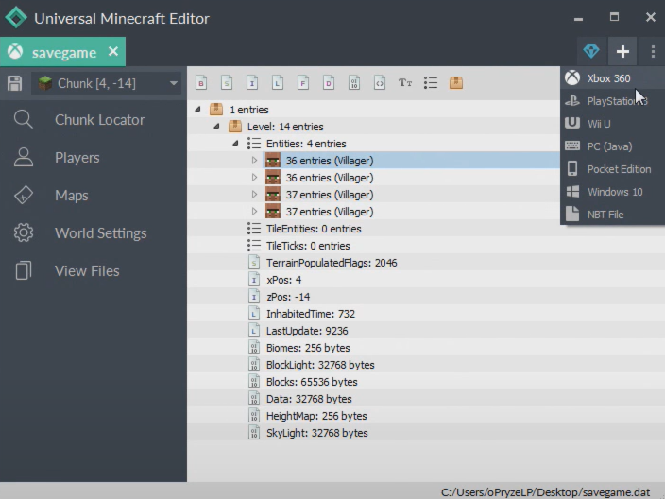Switch to the savegame tab
Viewport: 665px width, 499px height.
point(62,51)
